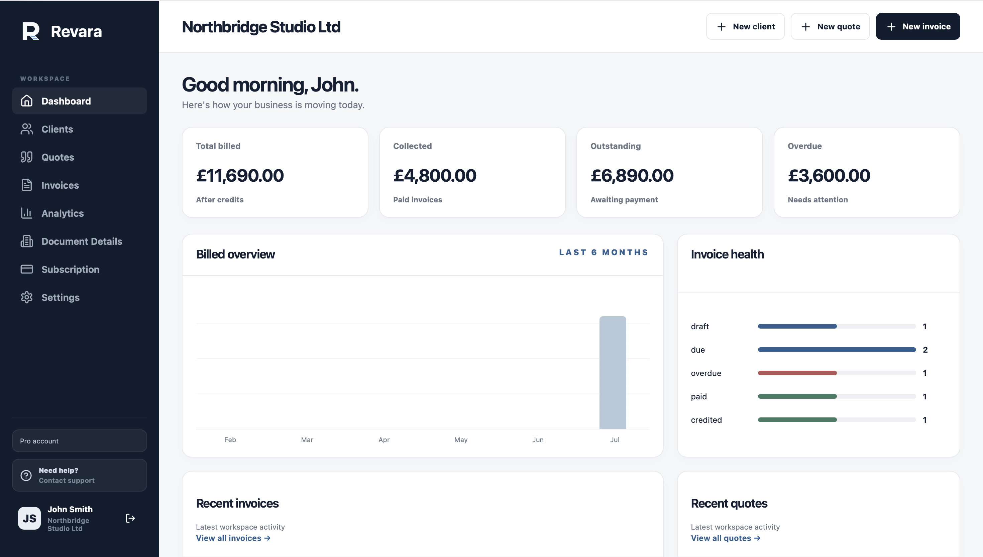Screen dimensions: 983x557
Task: Follow the View all invoices link
Action: pyautogui.click(x=233, y=538)
